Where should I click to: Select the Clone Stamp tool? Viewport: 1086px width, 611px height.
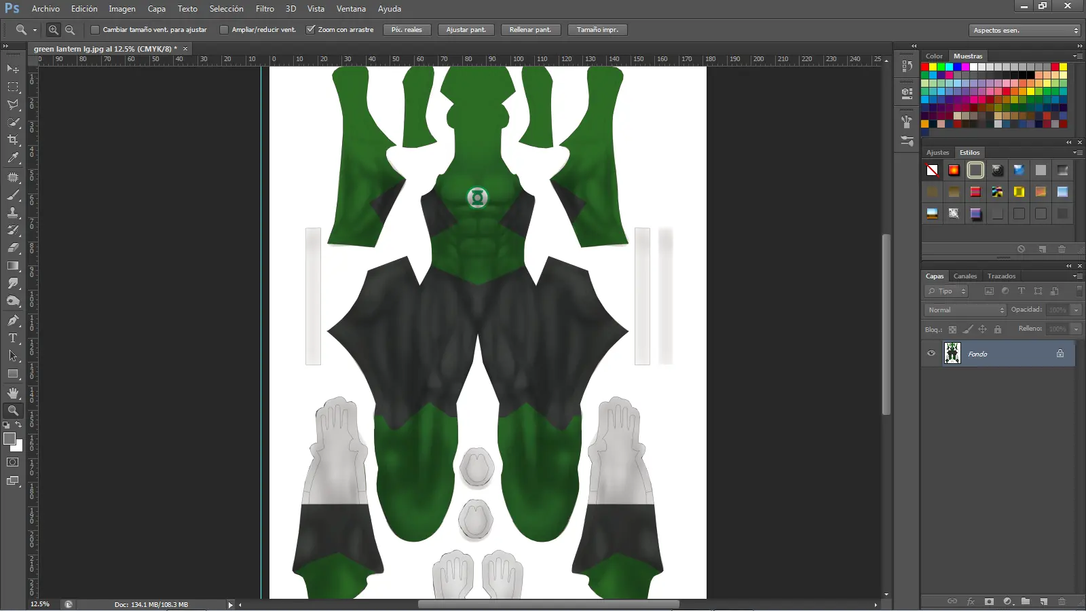coord(13,212)
